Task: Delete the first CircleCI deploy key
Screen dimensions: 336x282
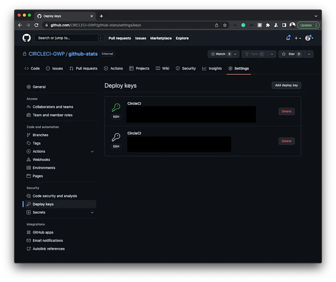Action: pos(286,112)
